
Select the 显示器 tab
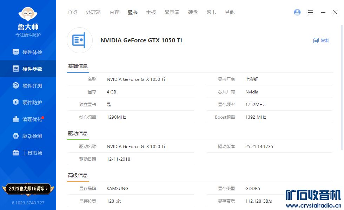click(172, 12)
